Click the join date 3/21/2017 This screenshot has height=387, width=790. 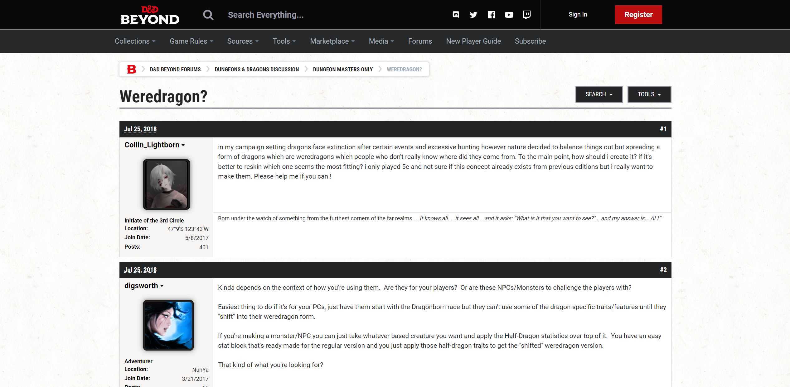point(195,379)
